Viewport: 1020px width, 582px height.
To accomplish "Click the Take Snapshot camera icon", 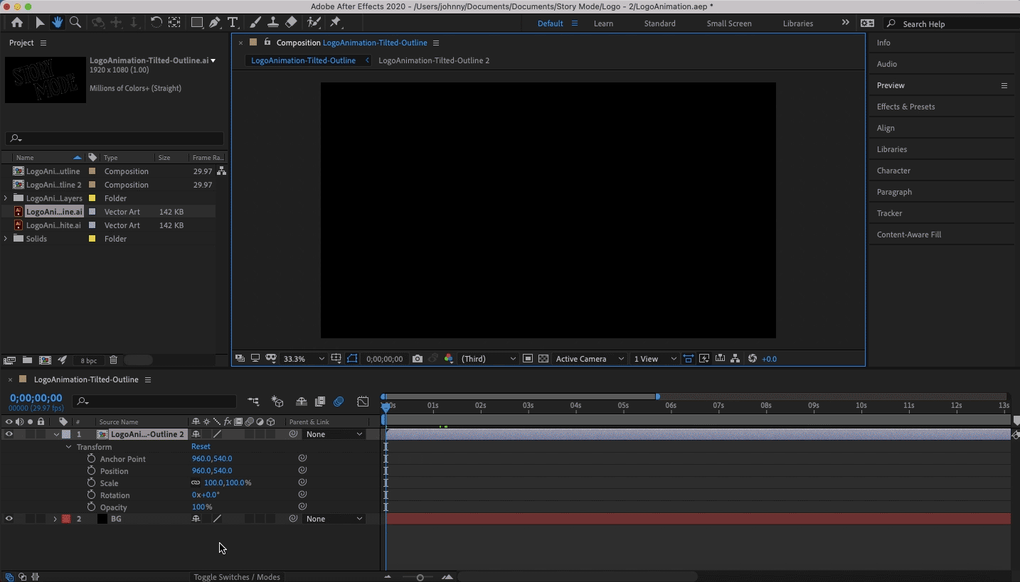I will [418, 359].
